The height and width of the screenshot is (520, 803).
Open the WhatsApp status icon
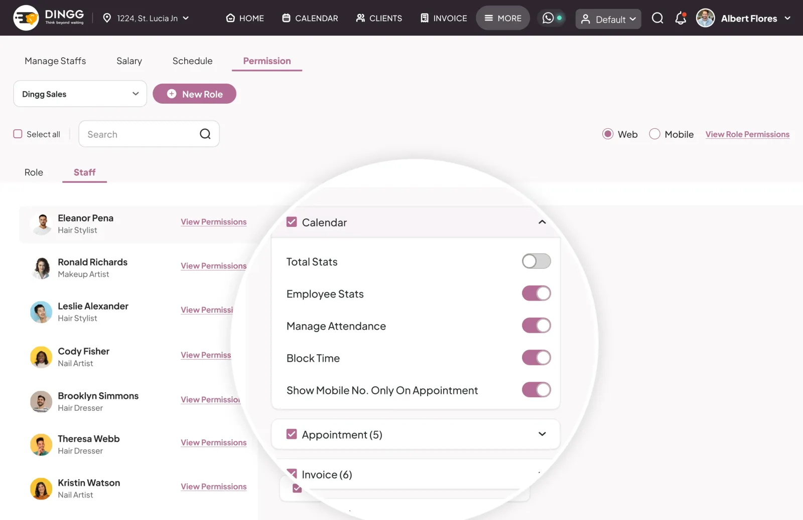[548, 18]
